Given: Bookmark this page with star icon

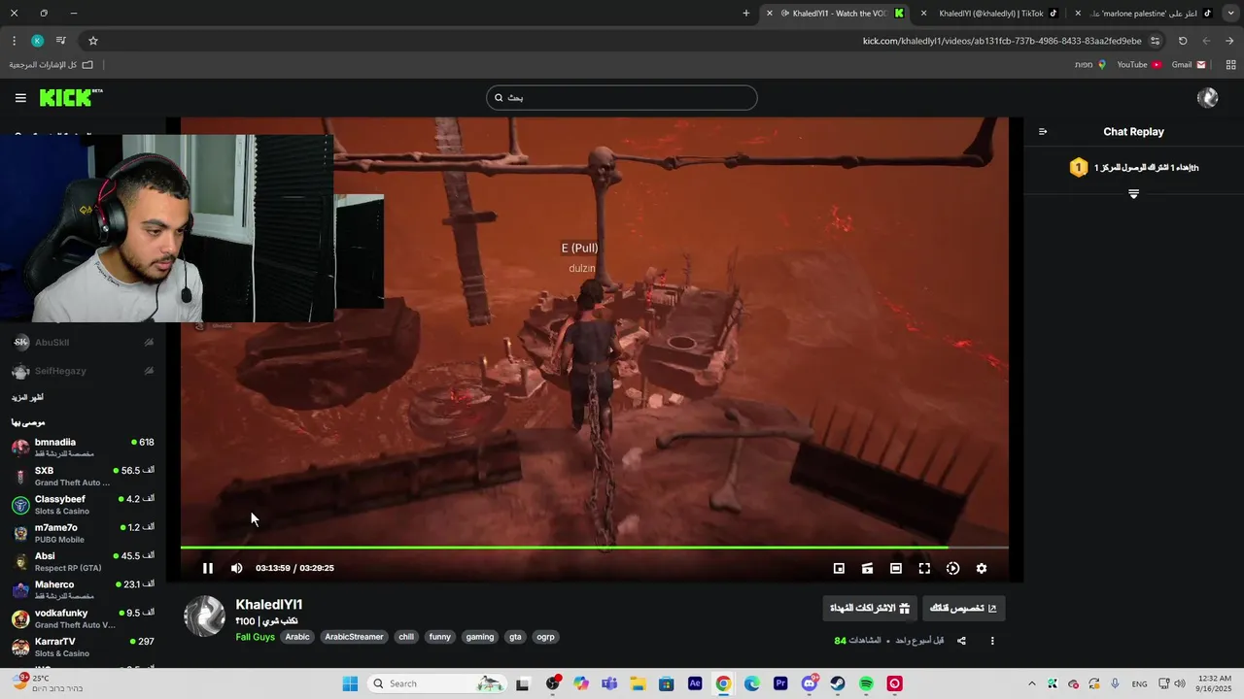Looking at the screenshot, I should (x=93, y=41).
